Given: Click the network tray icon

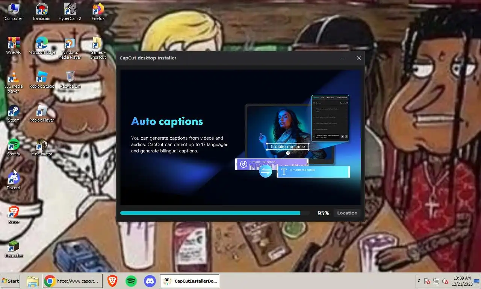Looking at the screenshot, I should click(x=436, y=281).
